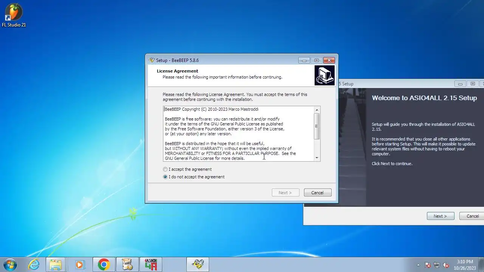This screenshot has width=484, height=272.
Task: Click the license text up arrow
Action: 317,110
